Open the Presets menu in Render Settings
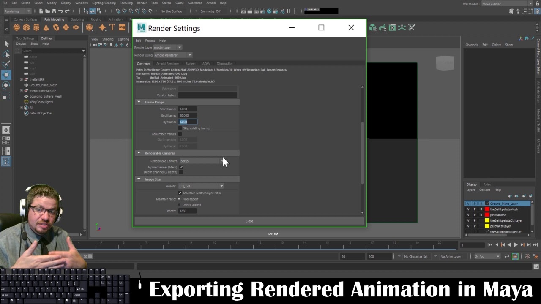Viewport: 541px width, 304px height. point(150,41)
